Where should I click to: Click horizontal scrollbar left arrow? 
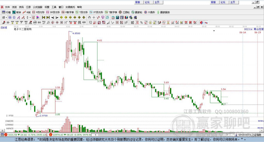pyautogui.click(x=96, y=135)
